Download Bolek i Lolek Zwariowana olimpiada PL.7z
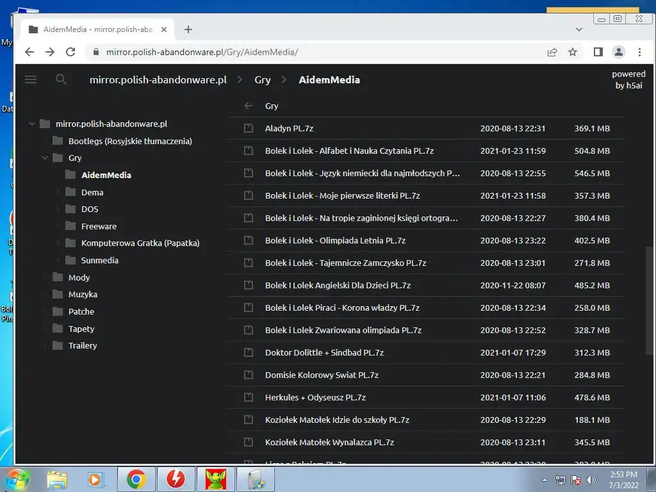The width and height of the screenshot is (656, 492). point(343,330)
